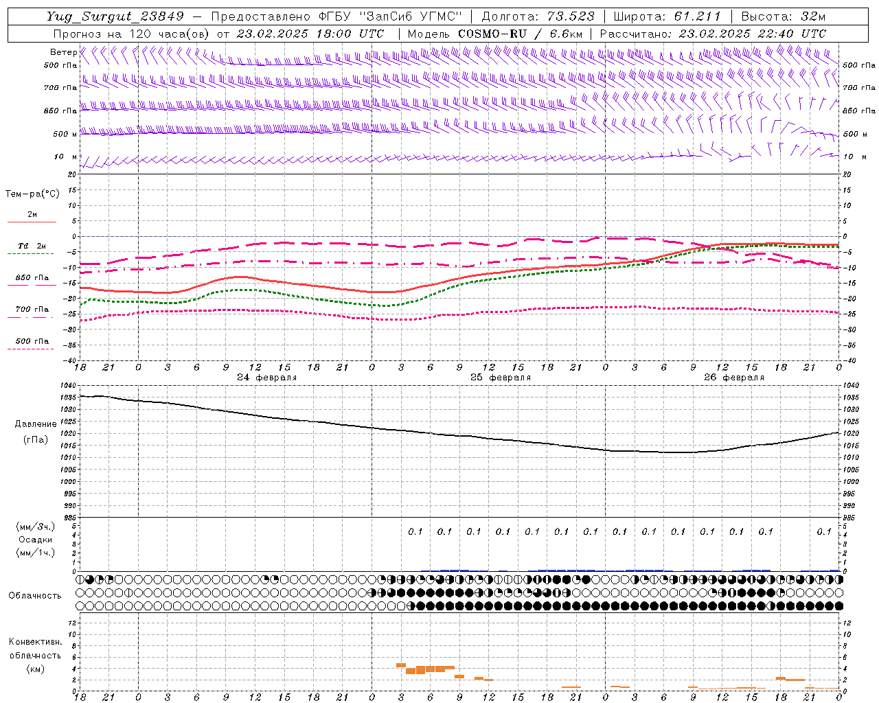Click the 25 февраля date label
879x703 pixels.
pos(501,378)
